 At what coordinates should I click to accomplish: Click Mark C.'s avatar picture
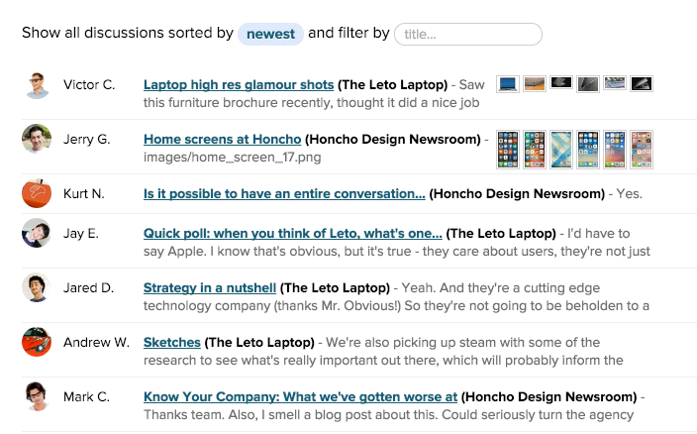pos(37,397)
